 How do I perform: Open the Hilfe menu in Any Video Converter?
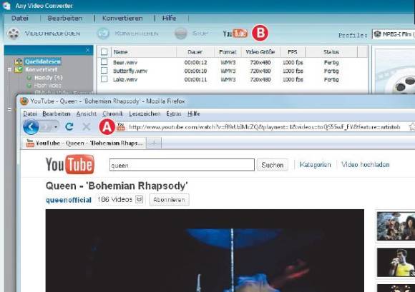point(169,19)
